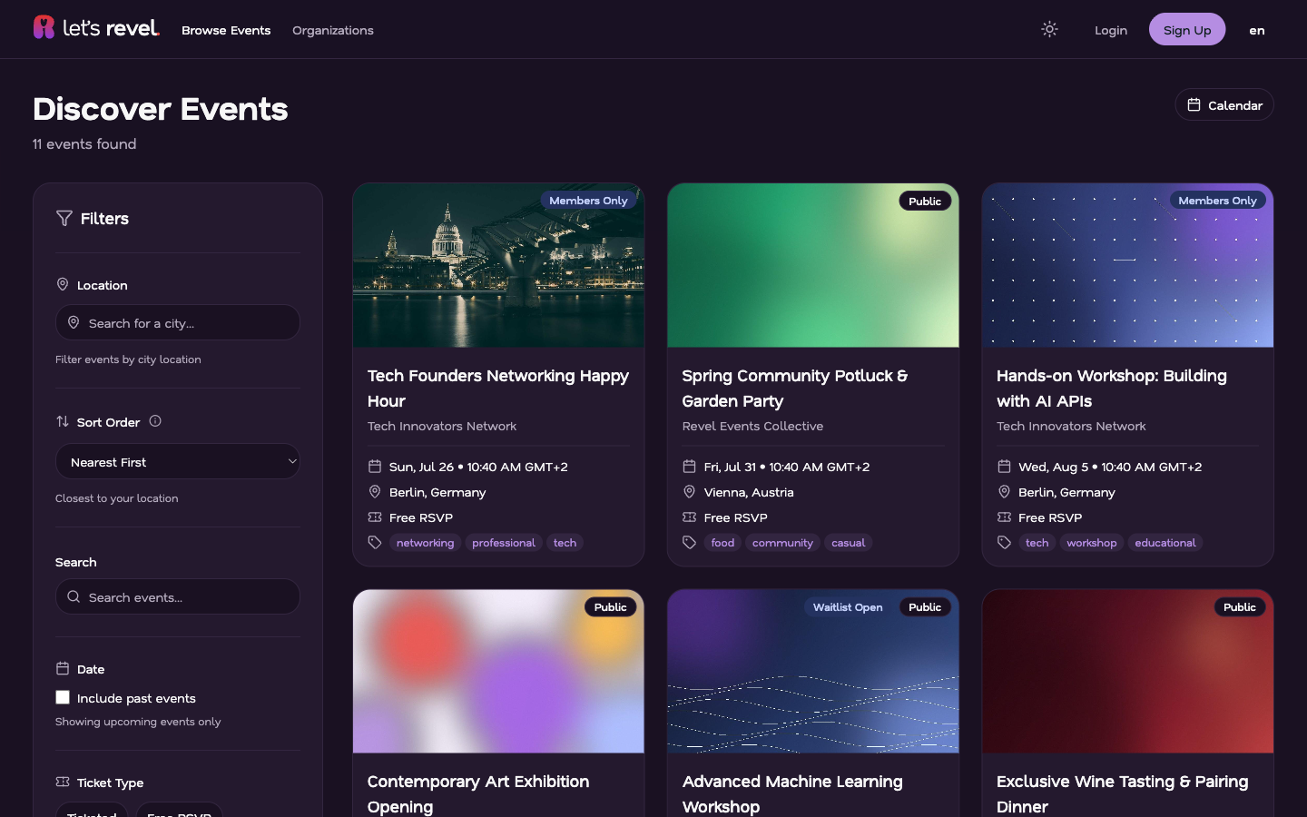Open the Tech Founders Networking Happy Hour title
The width and height of the screenshot is (1307, 817).
pos(498,389)
